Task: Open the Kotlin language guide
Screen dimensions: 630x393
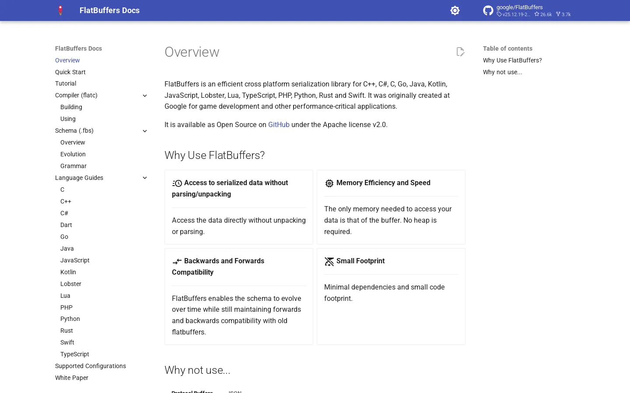Action: [68, 272]
